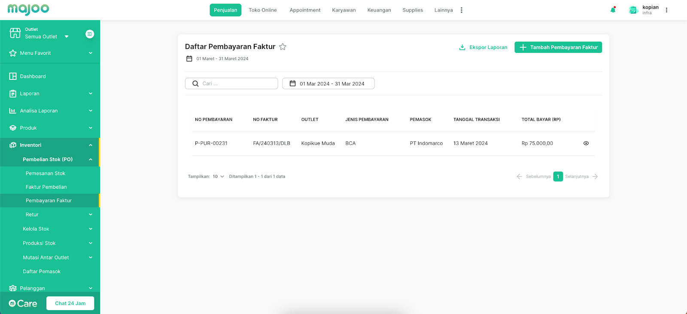Click the Menu Favorit star icon
Screen dimensions: 687x314
[x=13, y=53]
